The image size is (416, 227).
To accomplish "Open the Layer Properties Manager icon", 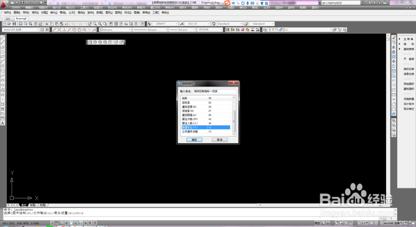I will click(x=265, y=30).
